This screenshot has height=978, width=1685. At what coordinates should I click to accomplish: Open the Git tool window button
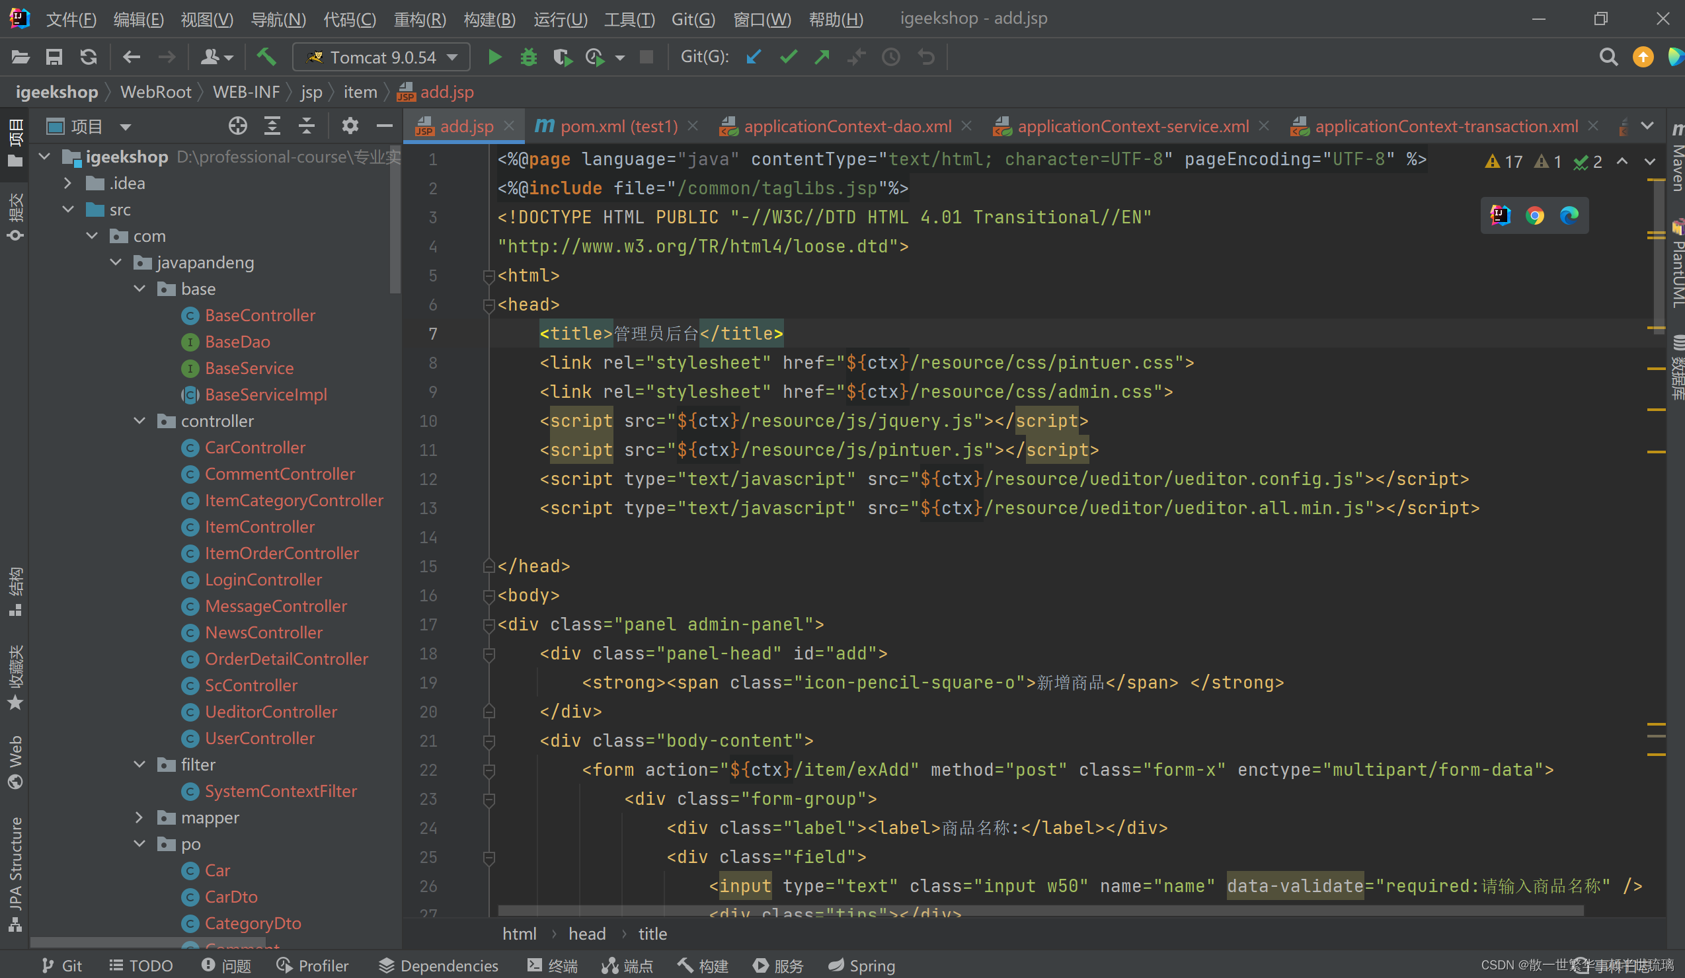[61, 965]
